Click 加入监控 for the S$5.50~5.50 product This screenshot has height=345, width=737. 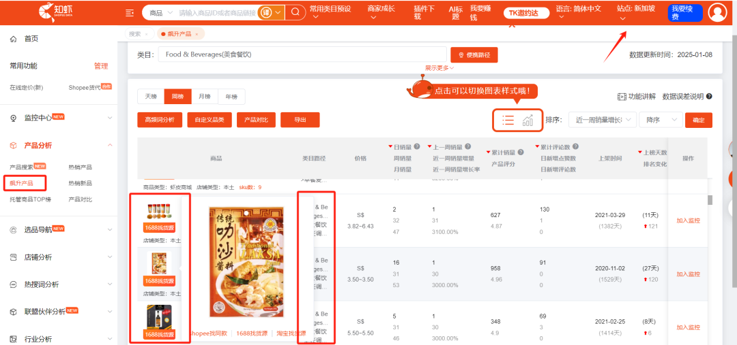click(688, 327)
